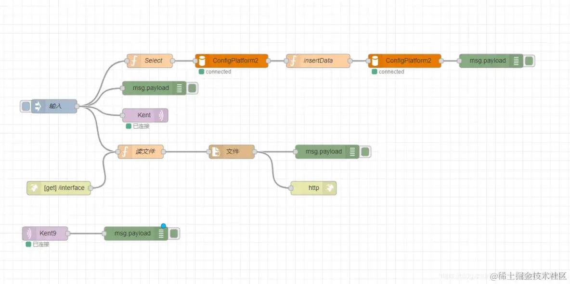Screen dimensions: 570x284
Task: Select the 读文件 node label
Action: coord(145,152)
